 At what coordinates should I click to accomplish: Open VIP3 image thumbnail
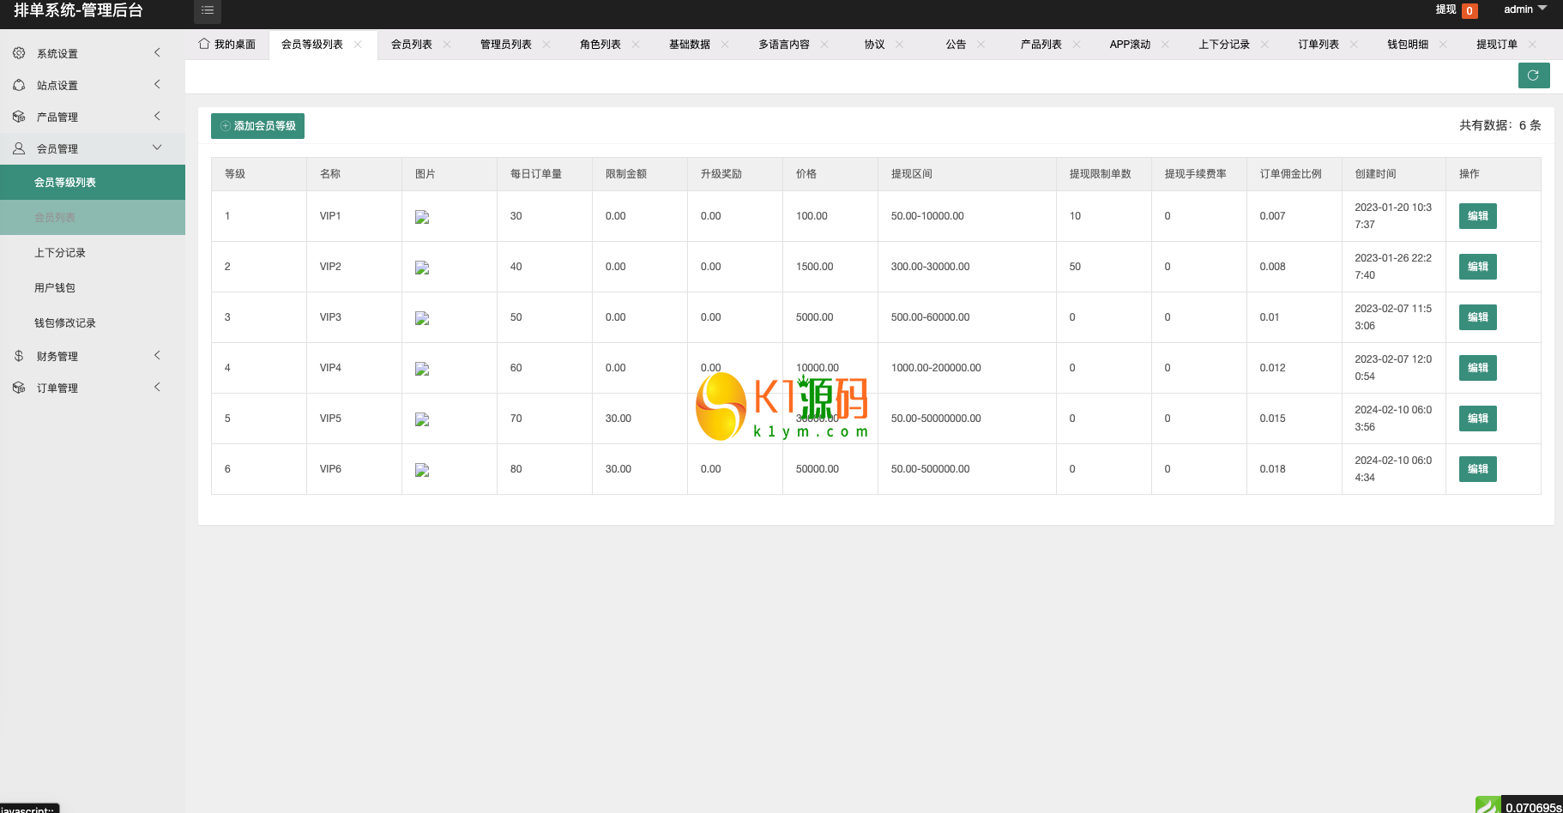click(422, 318)
